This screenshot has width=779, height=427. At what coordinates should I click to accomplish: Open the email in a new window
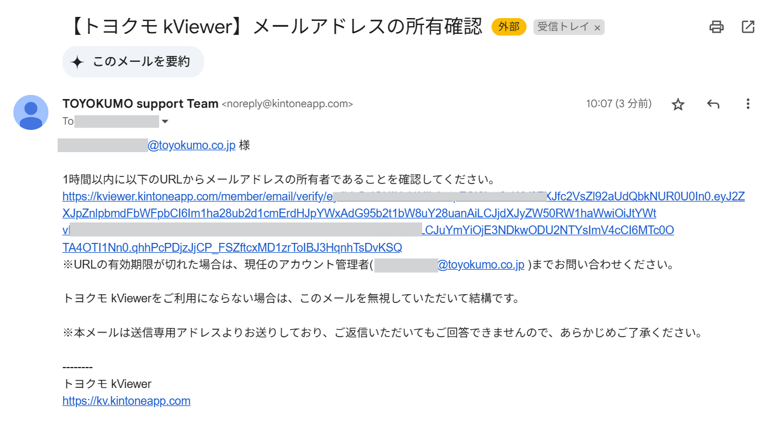click(748, 26)
